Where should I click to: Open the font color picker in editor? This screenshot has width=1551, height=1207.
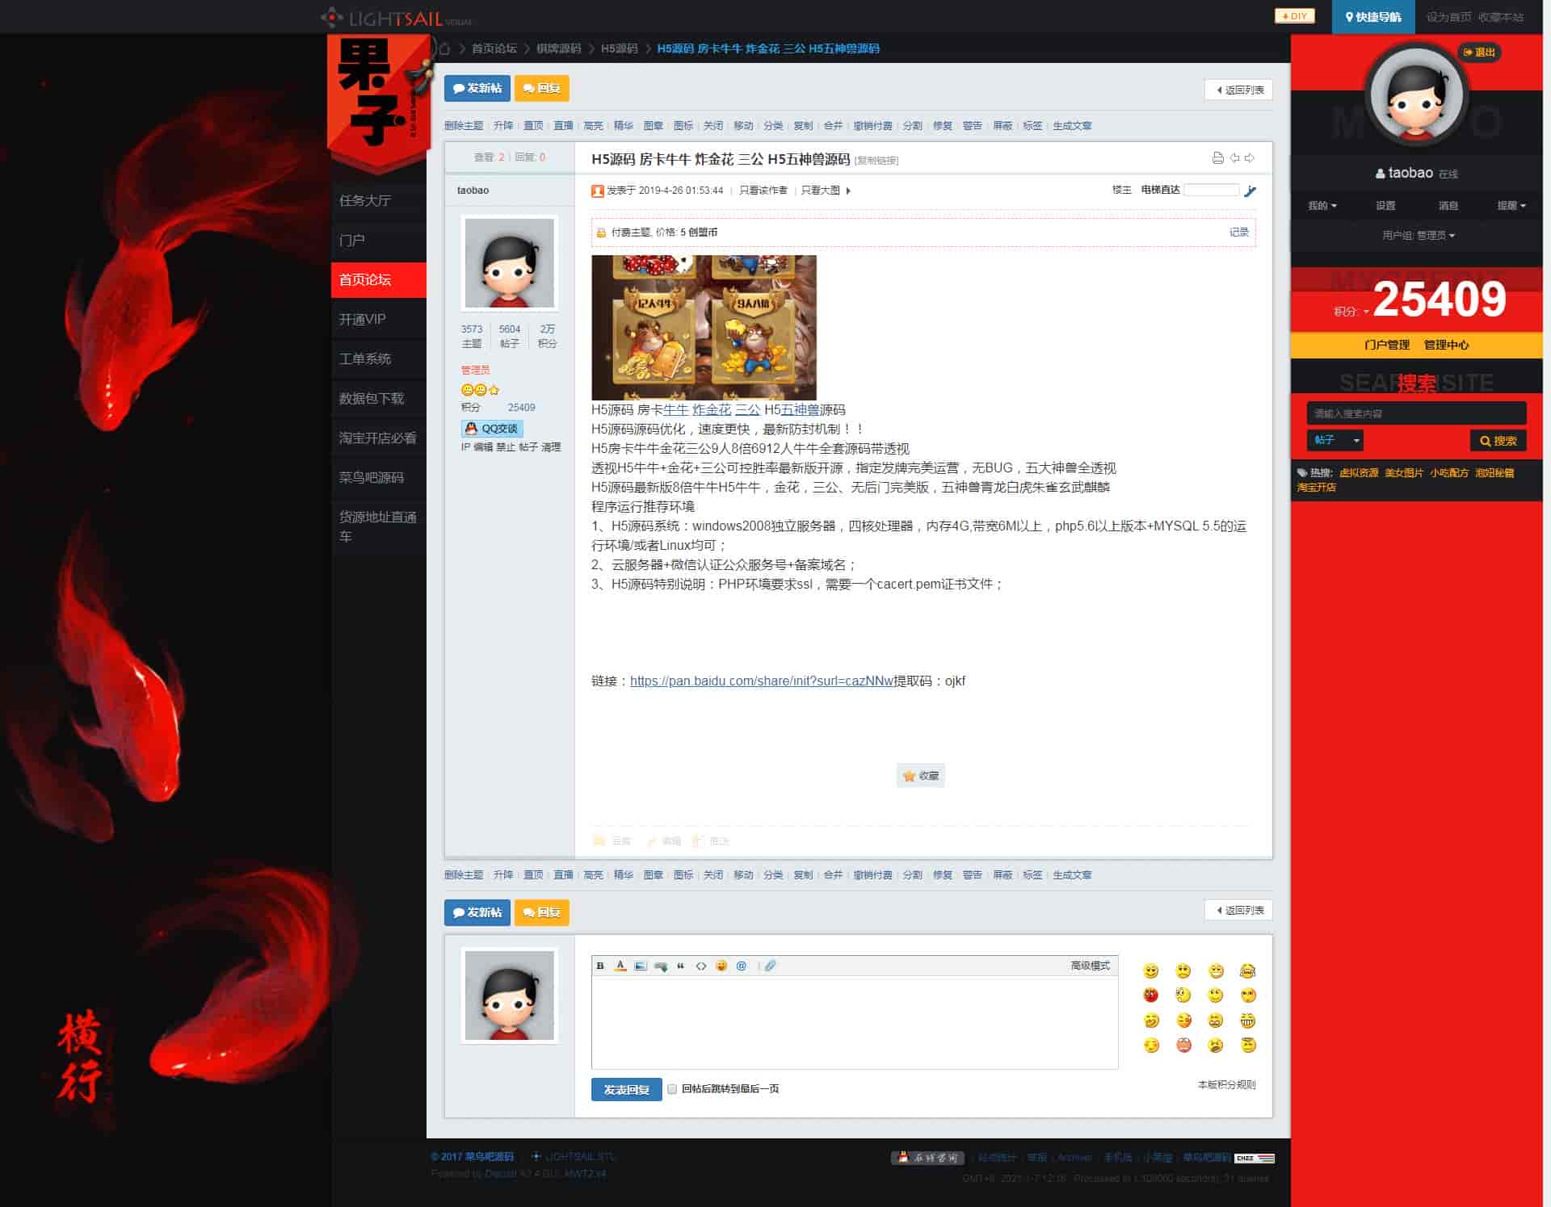pyautogui.click(x=620, y=966)
